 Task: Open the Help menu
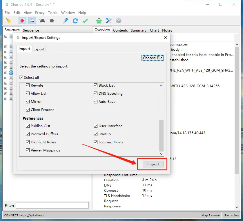click(x=82, y=12)
